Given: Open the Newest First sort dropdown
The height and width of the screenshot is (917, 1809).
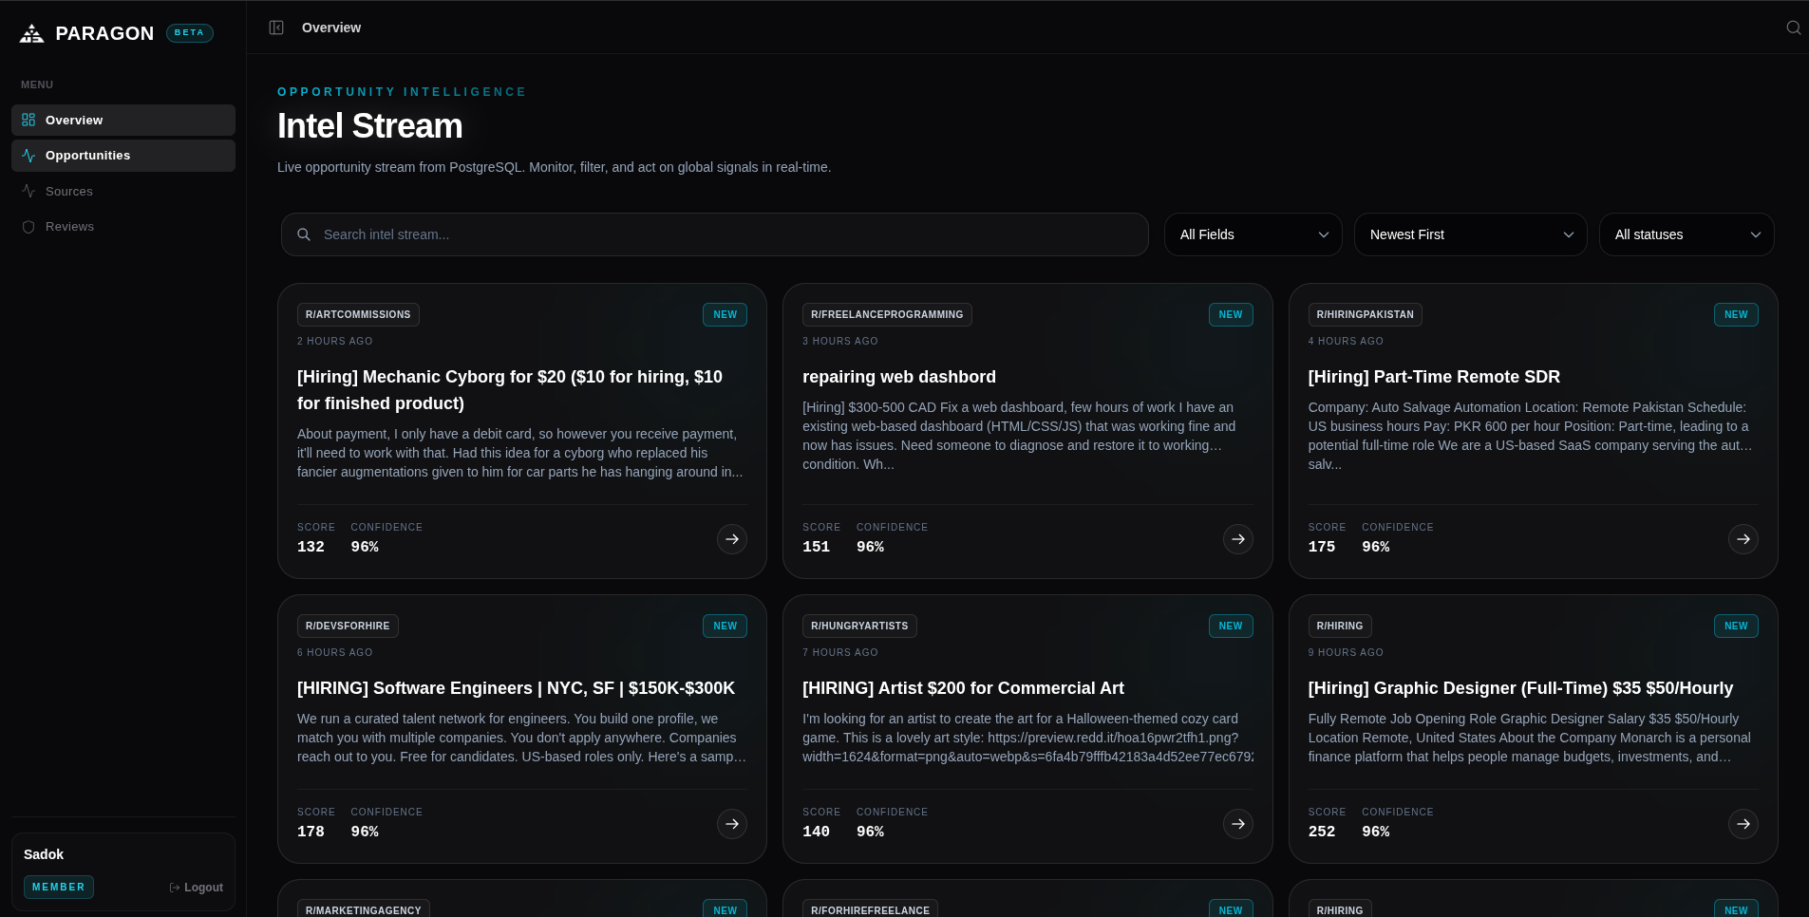Looking at the screenshot, I should point(1471,234).
